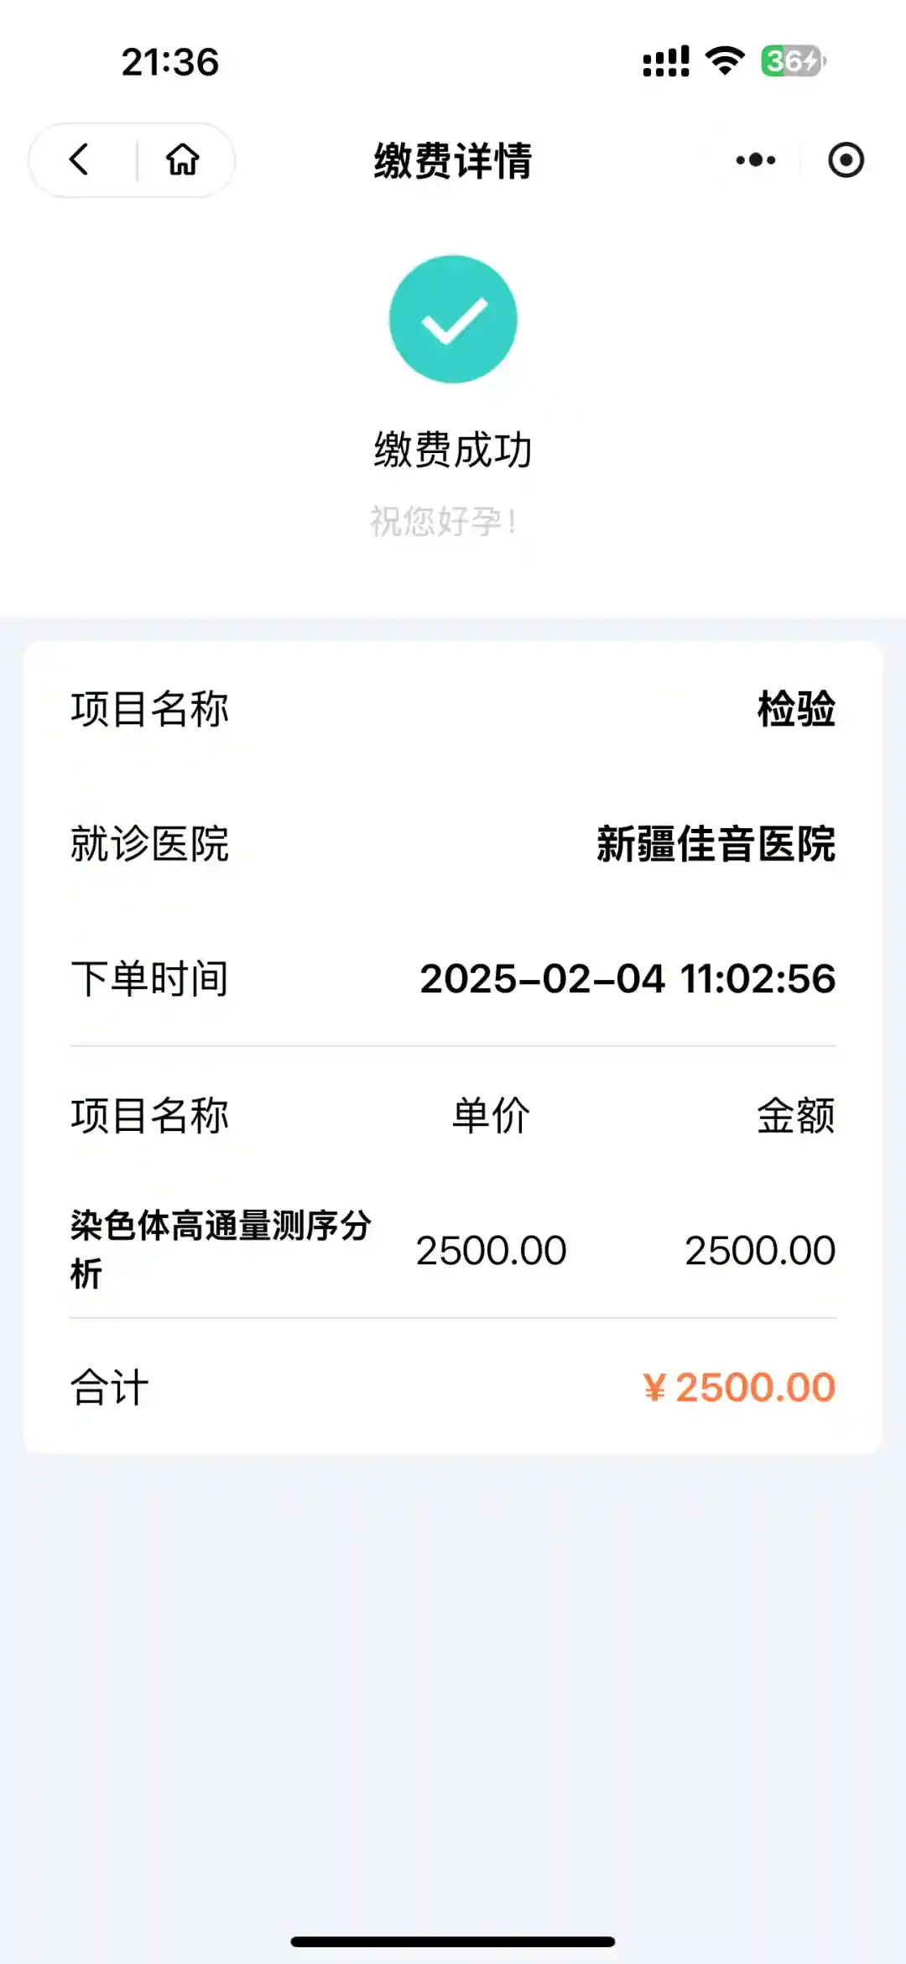
Task: Tap the 单价 column header
Action: (491, 1116)
